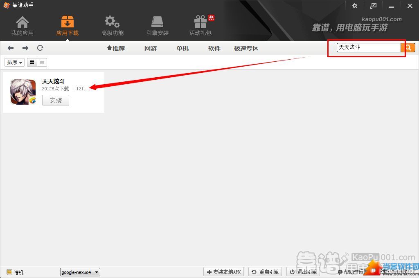This screenshot has width=419, height=278.
Task: Click the orange search magnifier button
Action: 408,47
